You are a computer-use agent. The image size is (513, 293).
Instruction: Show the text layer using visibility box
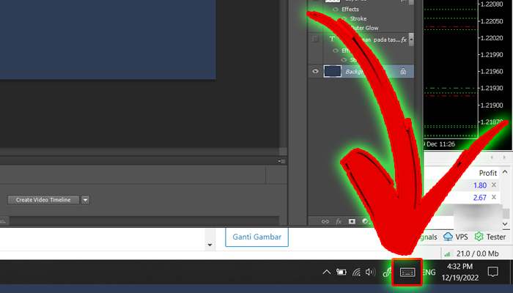click(315, 39)
